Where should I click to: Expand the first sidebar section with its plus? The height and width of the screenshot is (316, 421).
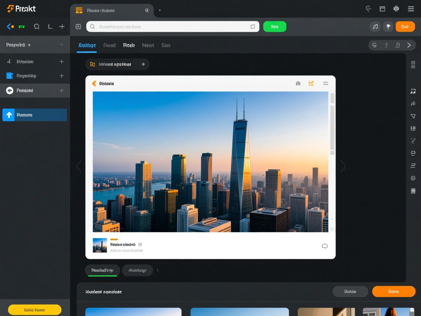tap(61, 45)
